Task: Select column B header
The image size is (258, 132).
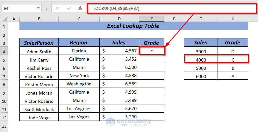Action: 39,19
